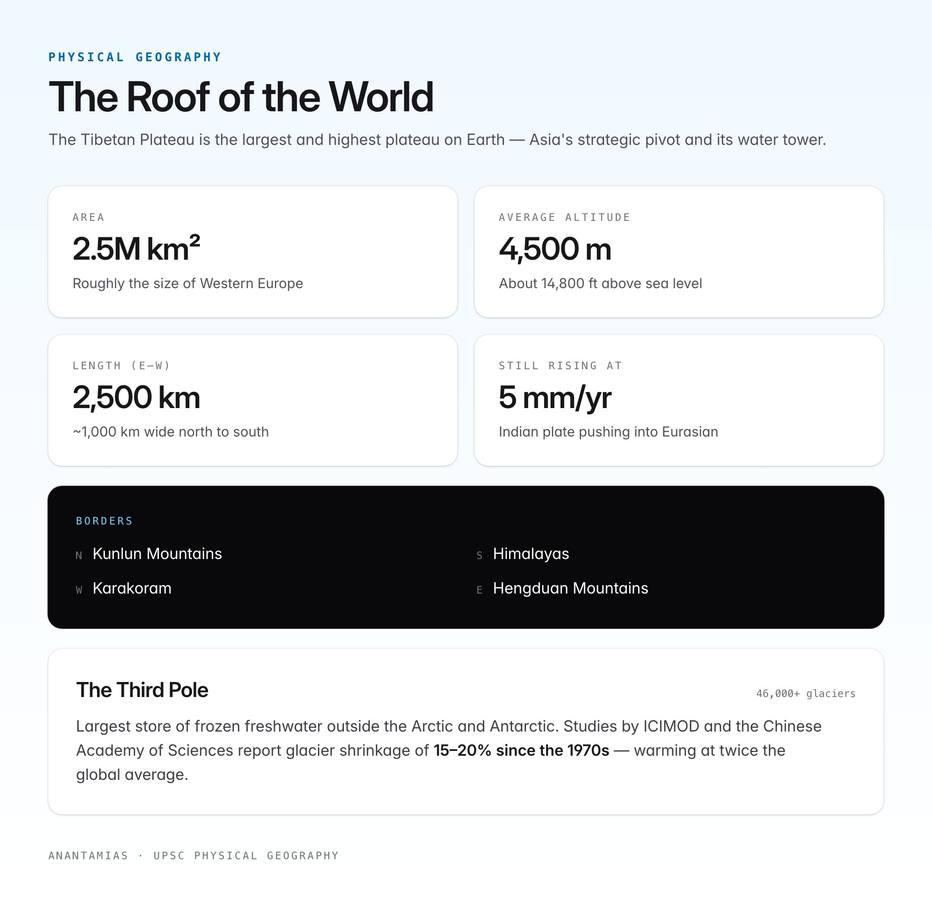This screenshot has height=911, width=932.
Task: Click 'The Third Pole' section title
Action: coord(142,690)
